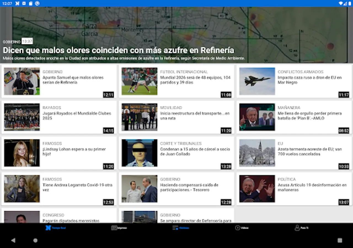Tap the recent apps square button
This screenshot has width=353, height=248.
pyautogui.click(x=340, y=240)
